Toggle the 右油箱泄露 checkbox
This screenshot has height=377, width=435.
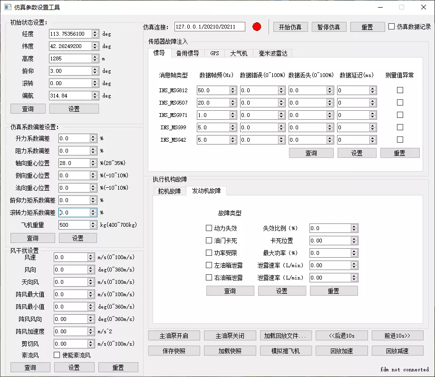coord(209,278)
